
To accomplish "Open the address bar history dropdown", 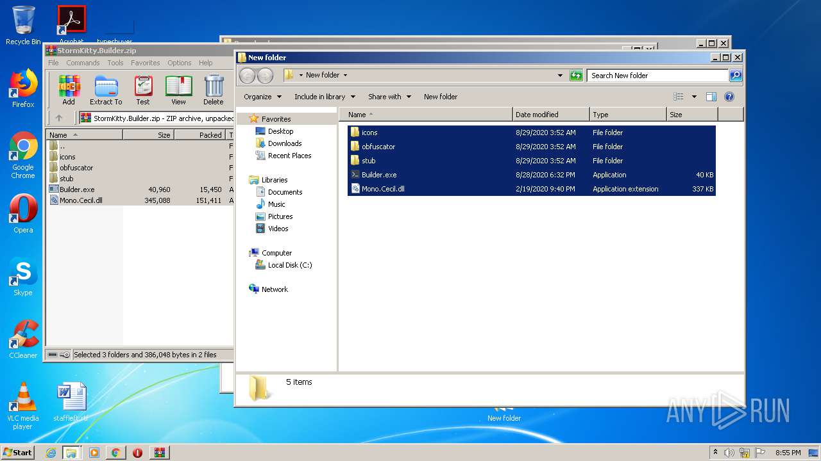I will click(x=561, y=76).
